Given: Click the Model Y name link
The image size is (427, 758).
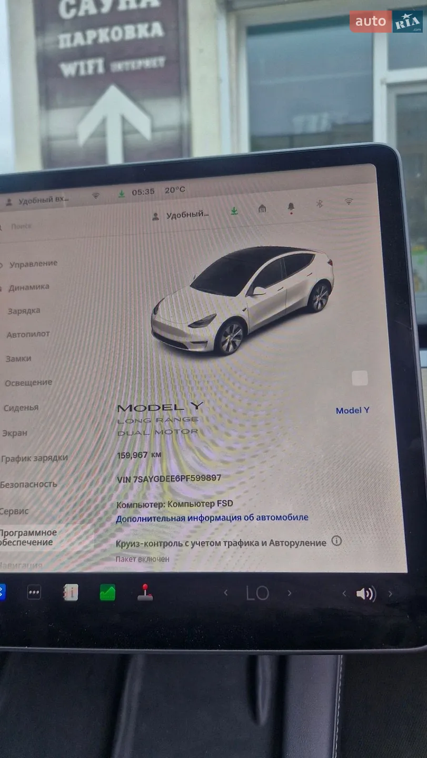Looking at the screenshot, I should (x=353, y=411).
